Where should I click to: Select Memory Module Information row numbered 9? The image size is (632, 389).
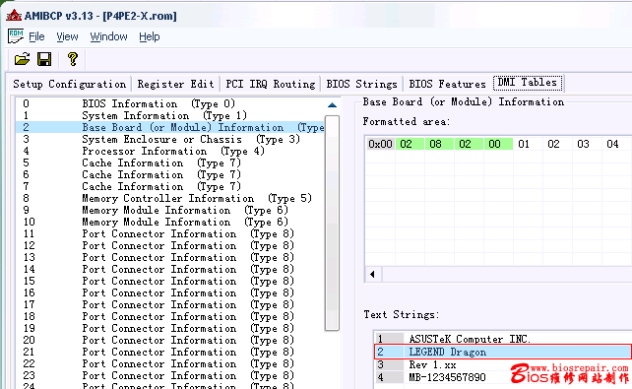point(169,210)
